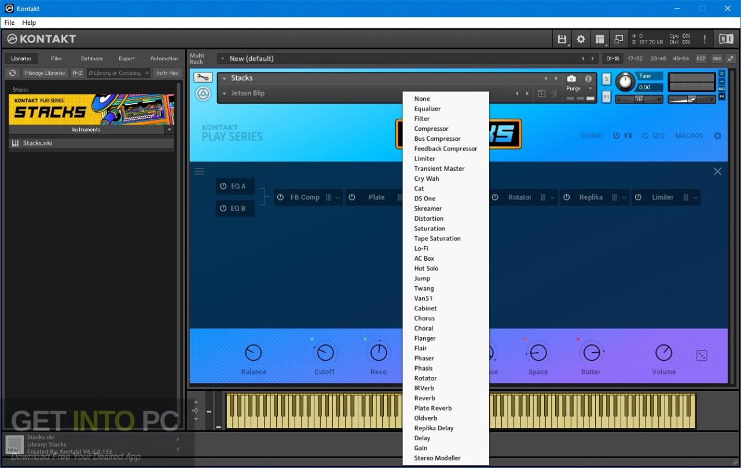The width and height of the screenshot is (741, 468).
Task: Adjust the pan slider under Tune
Action: 639,99
